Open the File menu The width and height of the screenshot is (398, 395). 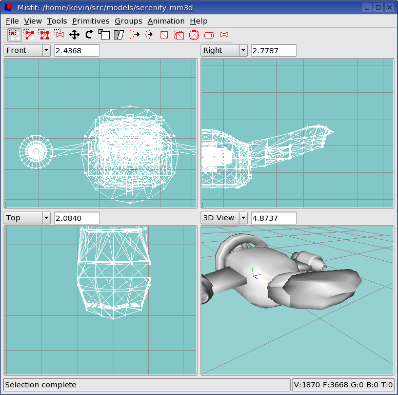(x=12, y=21)
